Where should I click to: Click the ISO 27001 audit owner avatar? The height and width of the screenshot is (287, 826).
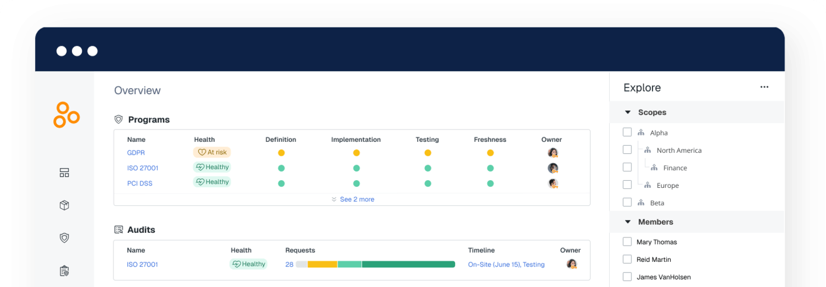point(572,264)
